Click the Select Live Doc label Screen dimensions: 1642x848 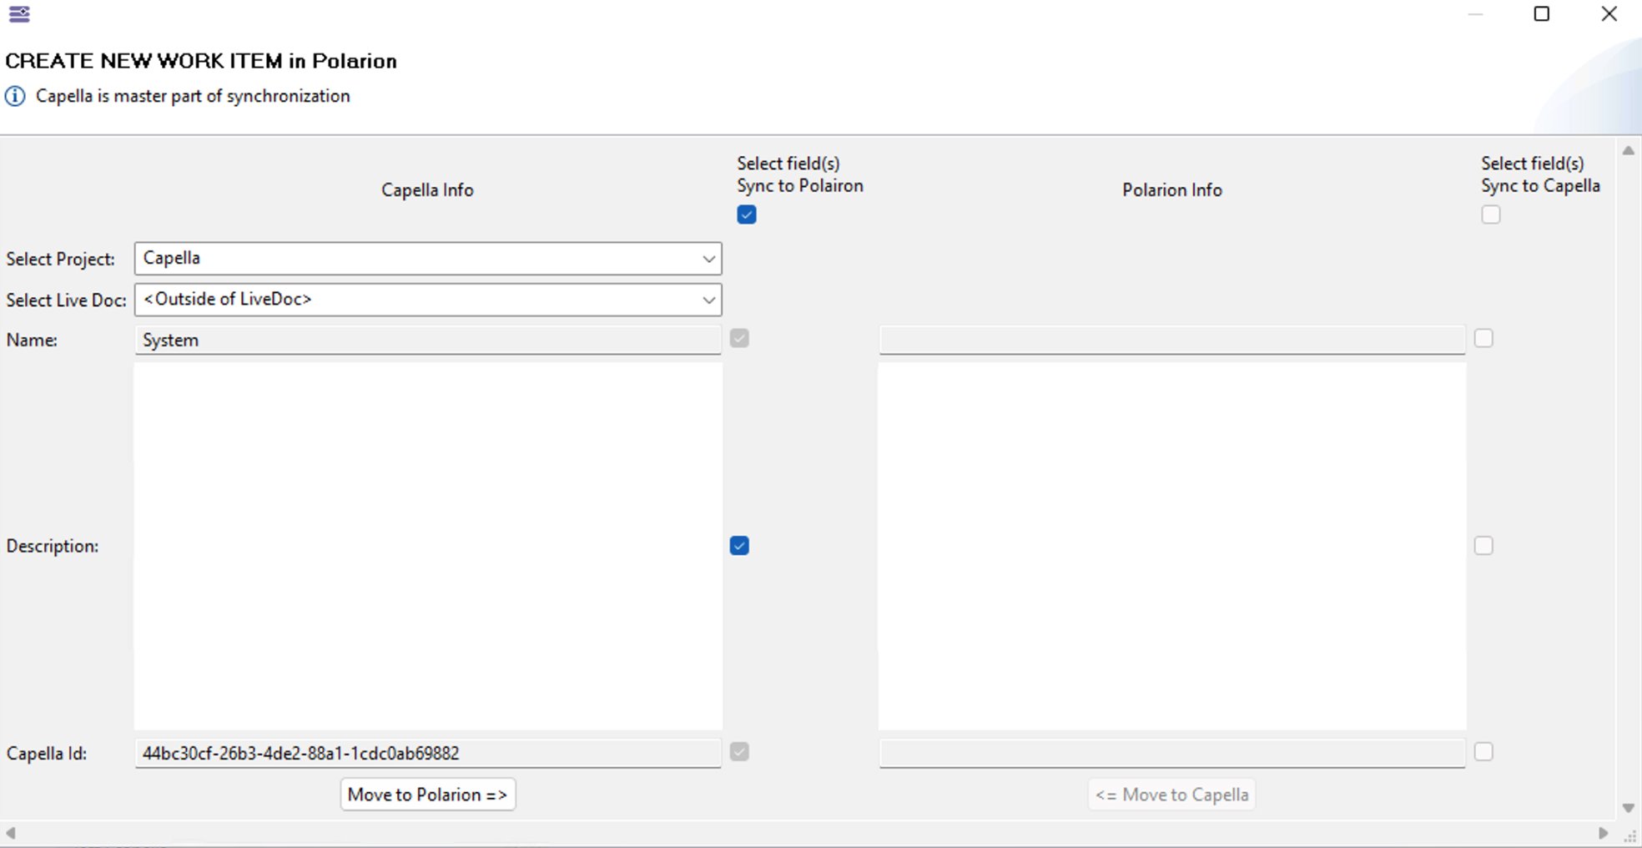pyautogui.click(x=66, y=300)
